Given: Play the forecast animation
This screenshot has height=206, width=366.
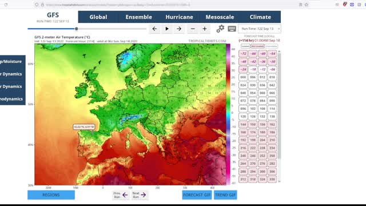Looking at the screenshot, I should coord(167,29).
